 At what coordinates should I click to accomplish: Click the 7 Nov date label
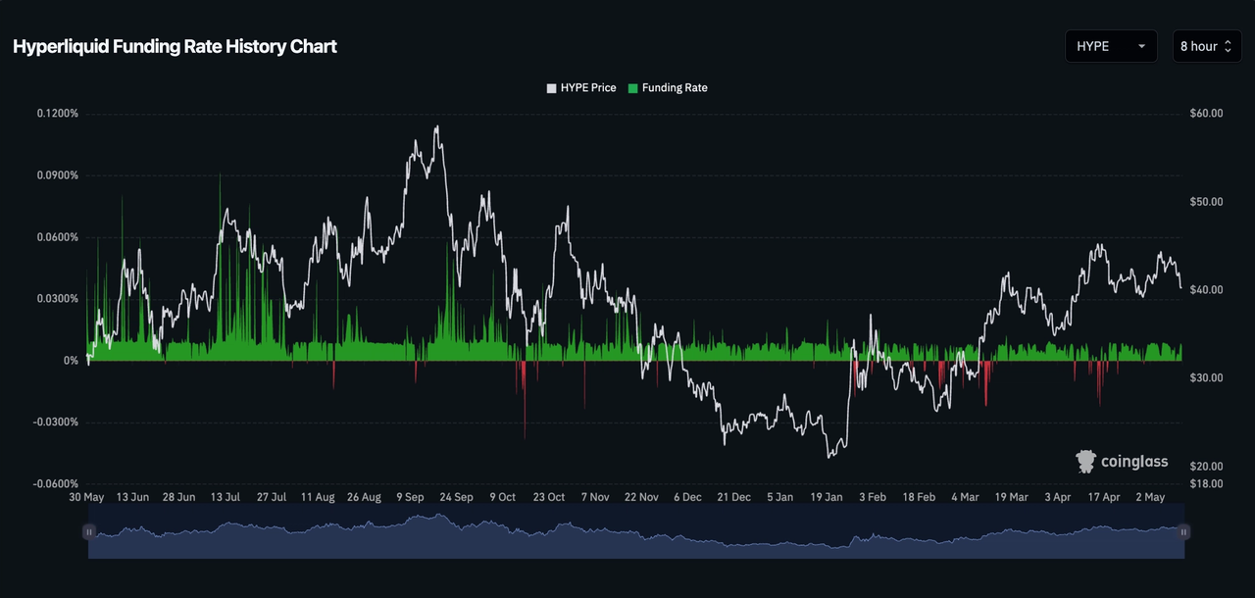pos(595,498)
